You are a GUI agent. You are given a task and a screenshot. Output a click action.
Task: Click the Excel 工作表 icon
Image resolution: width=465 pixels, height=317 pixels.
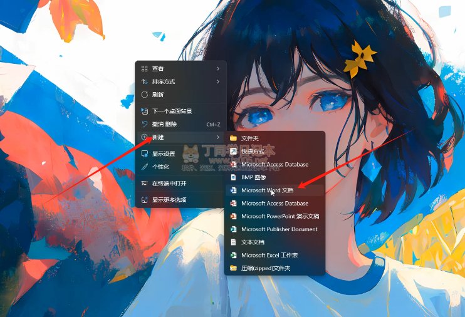pos(233,255)
